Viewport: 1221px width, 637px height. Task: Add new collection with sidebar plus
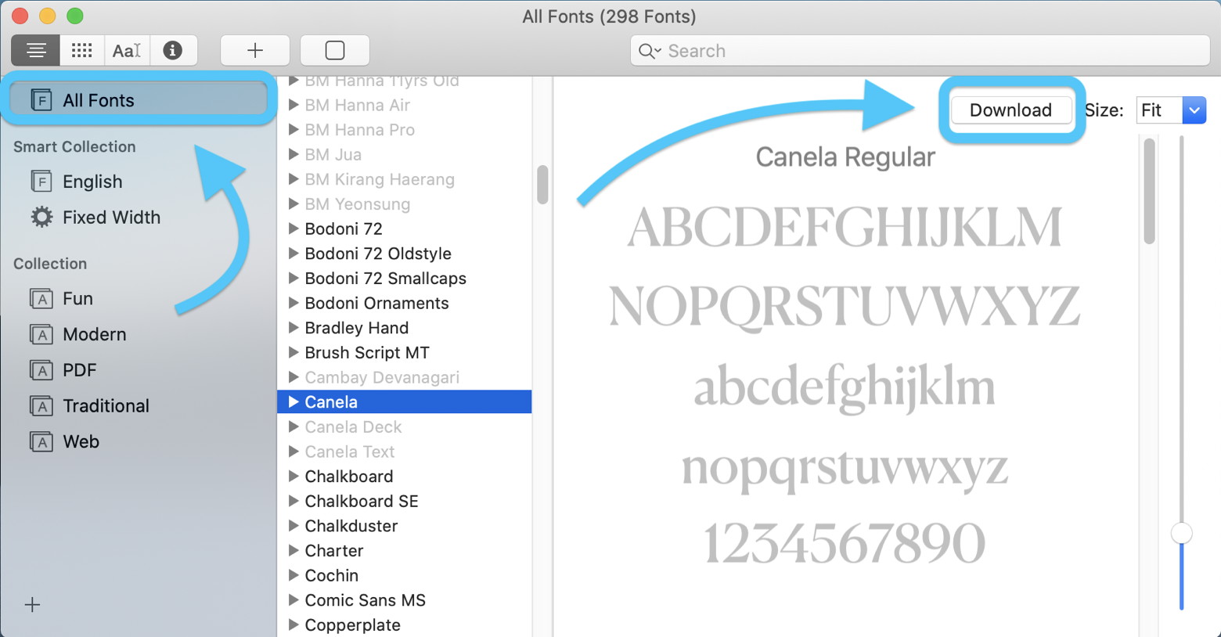click(32, 605)
